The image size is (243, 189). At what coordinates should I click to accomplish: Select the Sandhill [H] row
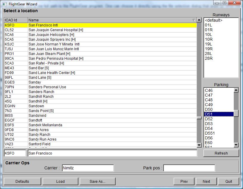click(x=100, y=101)
